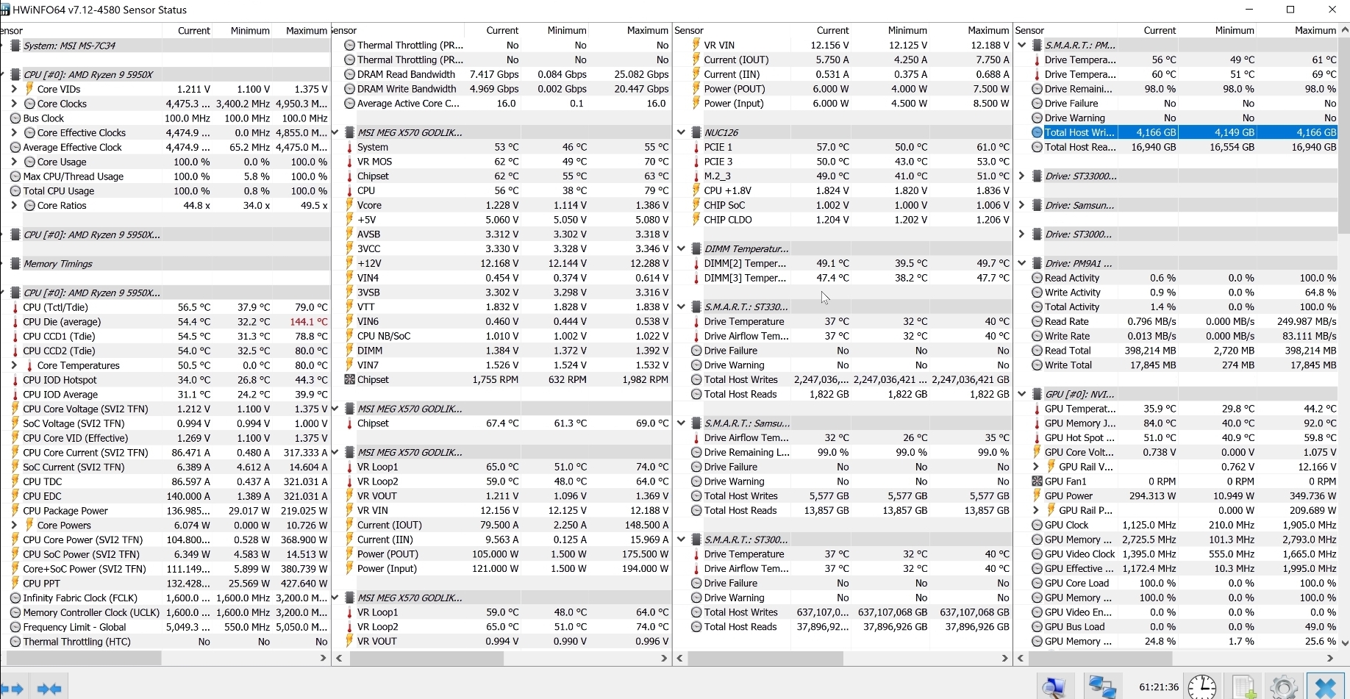Select the DIMM[2] Temper... row
The height and width of the screenshot is (699, 1350).
tap(849, 263)
